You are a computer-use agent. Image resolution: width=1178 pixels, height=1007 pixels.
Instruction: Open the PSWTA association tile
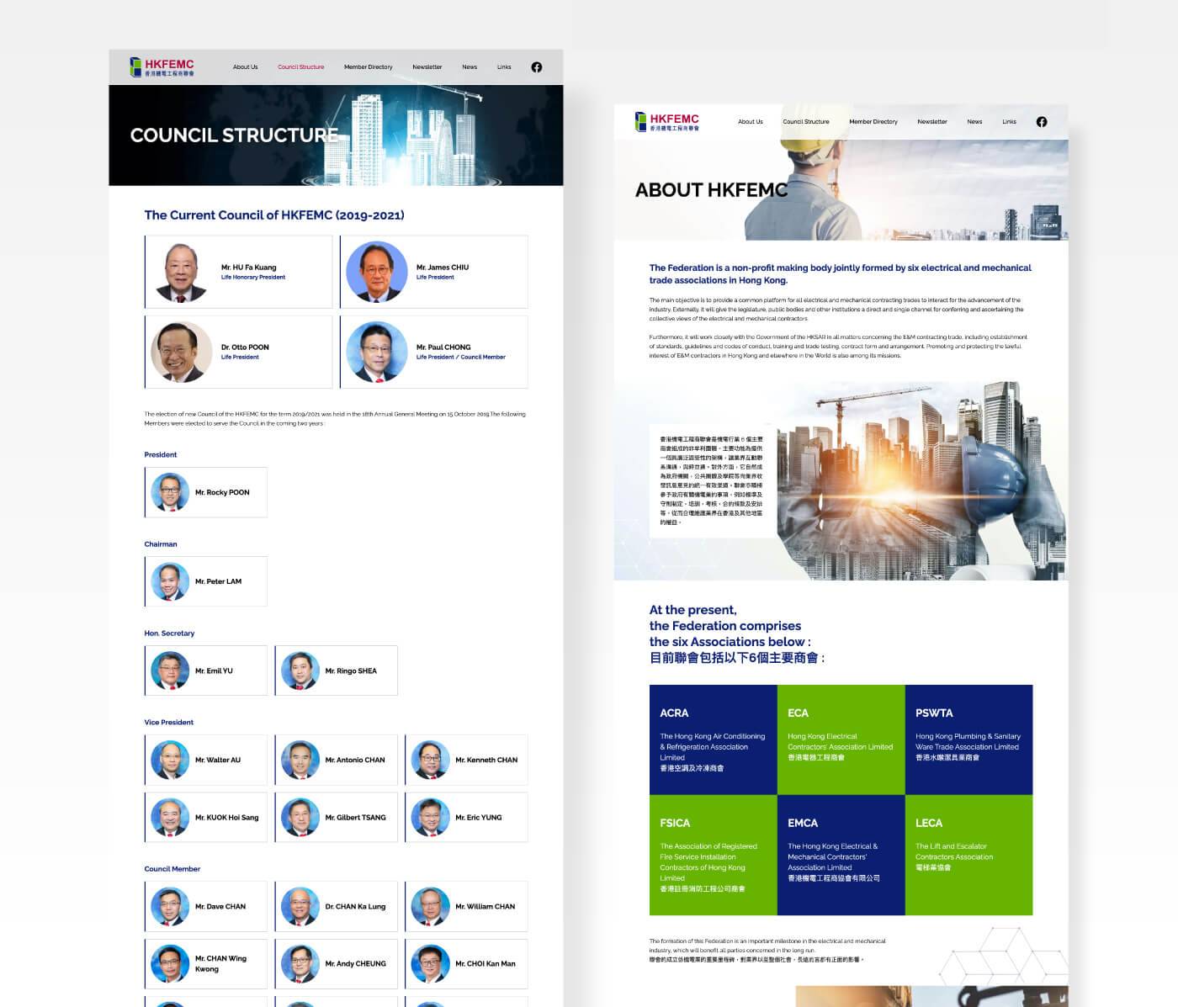[968, 739]
